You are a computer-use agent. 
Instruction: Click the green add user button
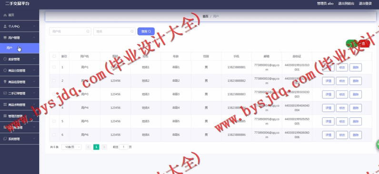(352, 44)
